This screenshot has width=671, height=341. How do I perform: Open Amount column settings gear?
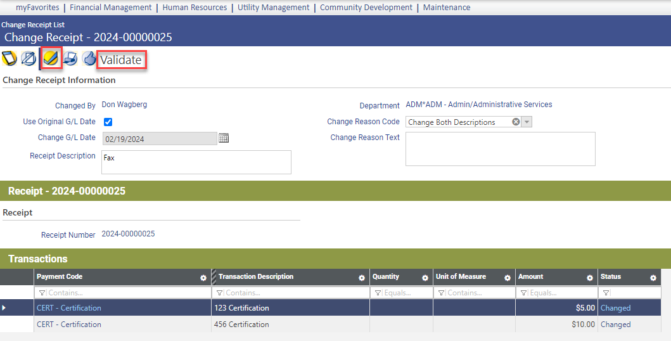[x=590, y=278]
